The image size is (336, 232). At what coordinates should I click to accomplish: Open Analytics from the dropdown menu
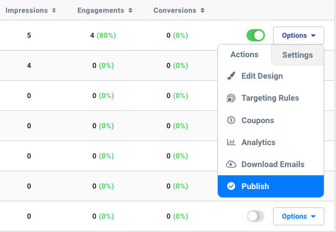pos(258,143)
